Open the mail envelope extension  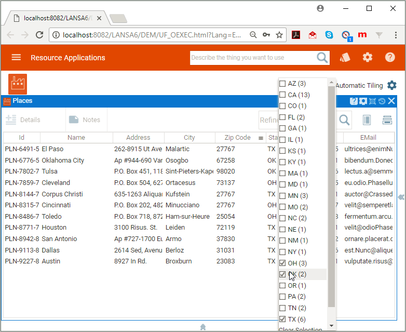(313, 35)
